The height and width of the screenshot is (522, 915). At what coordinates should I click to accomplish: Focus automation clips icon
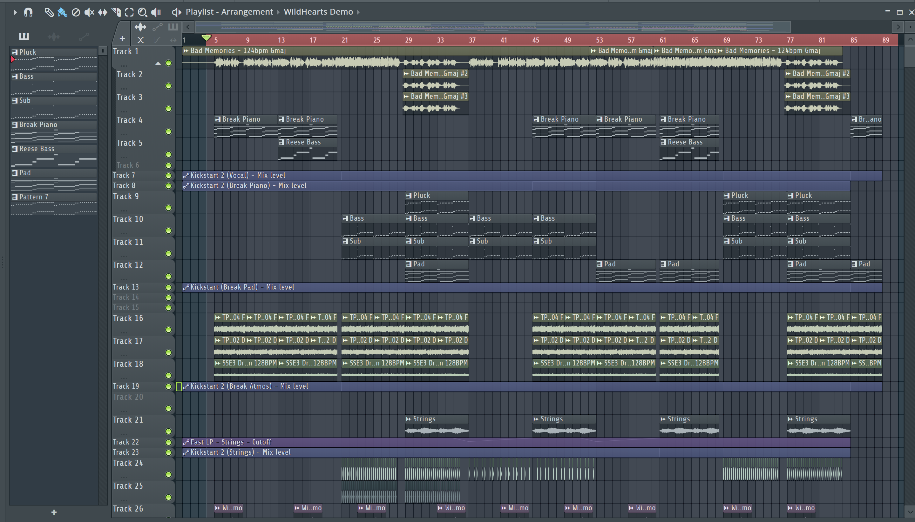[x=158, y=27]
